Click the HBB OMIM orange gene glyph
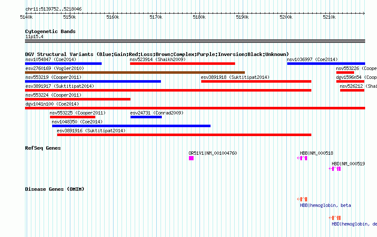 pyautogui.click(x=302, y=199)
